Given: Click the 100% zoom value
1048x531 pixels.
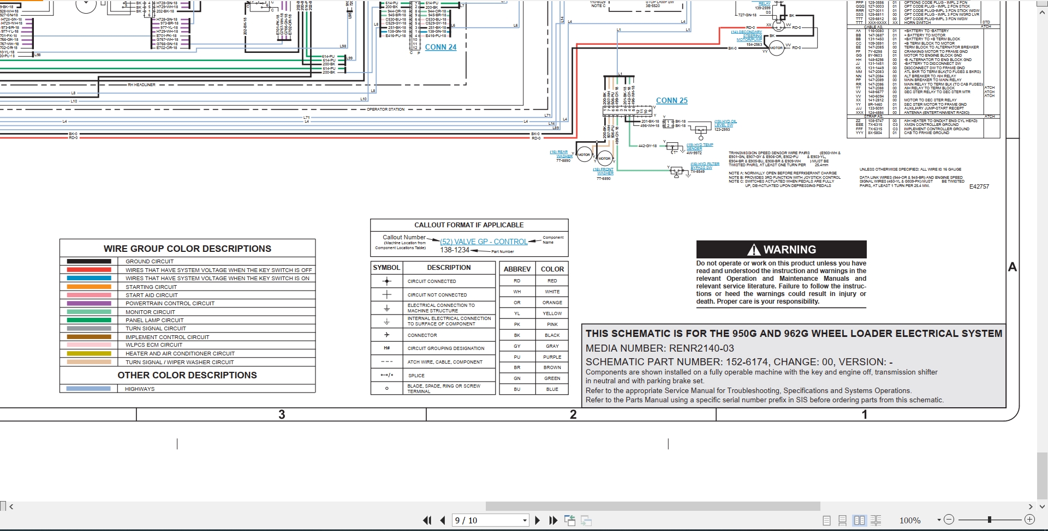Looking at the screenshot, I should [x=910, y=521].
